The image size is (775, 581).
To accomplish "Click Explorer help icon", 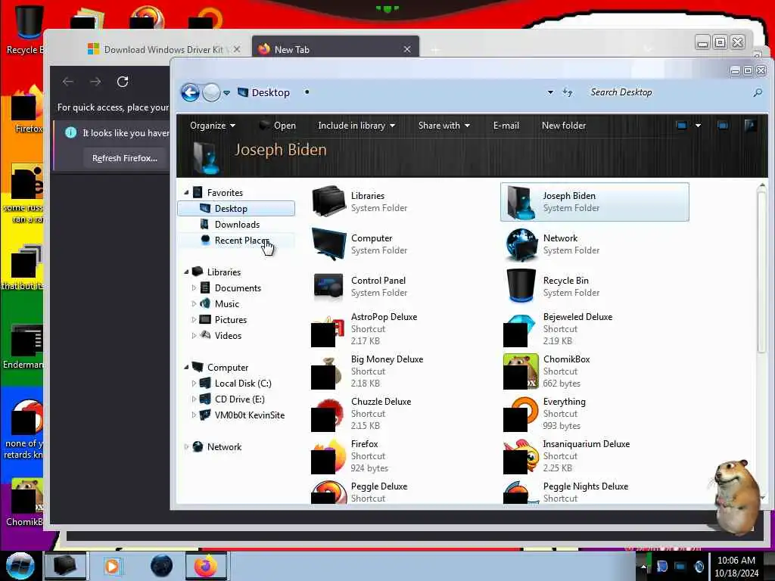I will [x=750, y=126].
